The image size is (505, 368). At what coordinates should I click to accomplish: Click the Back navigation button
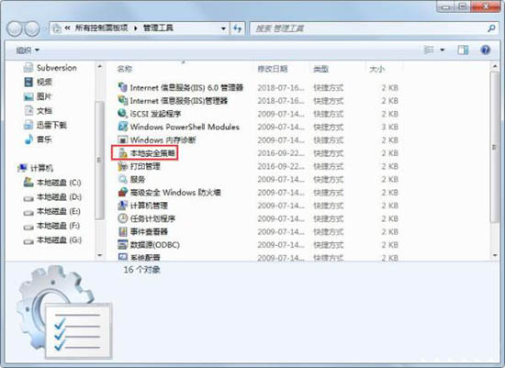tap(15, 28)
